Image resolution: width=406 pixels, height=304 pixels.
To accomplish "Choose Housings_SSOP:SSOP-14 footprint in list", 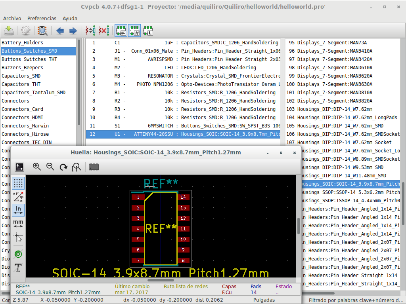I will tap(348, 192).
